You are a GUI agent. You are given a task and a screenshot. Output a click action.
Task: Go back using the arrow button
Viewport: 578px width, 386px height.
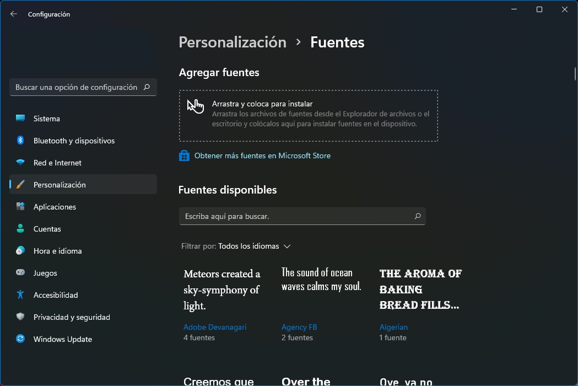13,14
